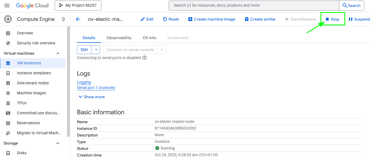Viewport: 372px width, 157px height.
Task: Open the Logging link
Action: (84, 82)
